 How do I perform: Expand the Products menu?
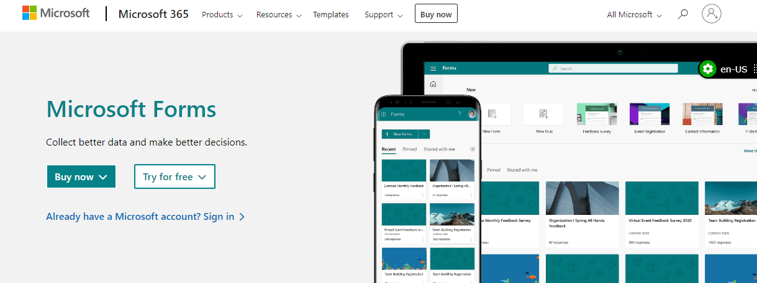click(222, 14)
